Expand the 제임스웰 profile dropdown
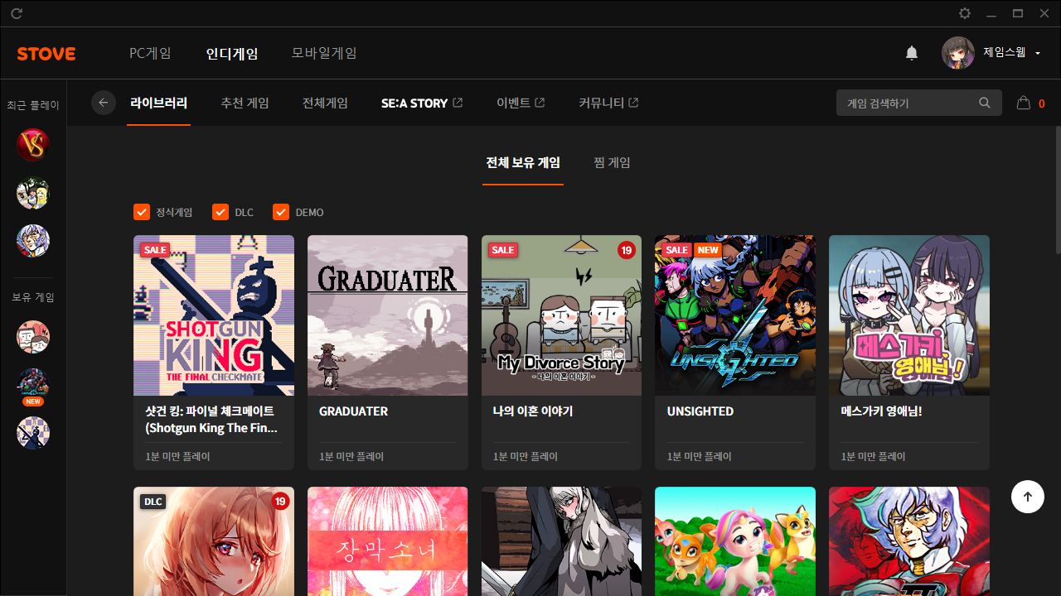This screenshot has height=596, width=1061. (1038, 53)
